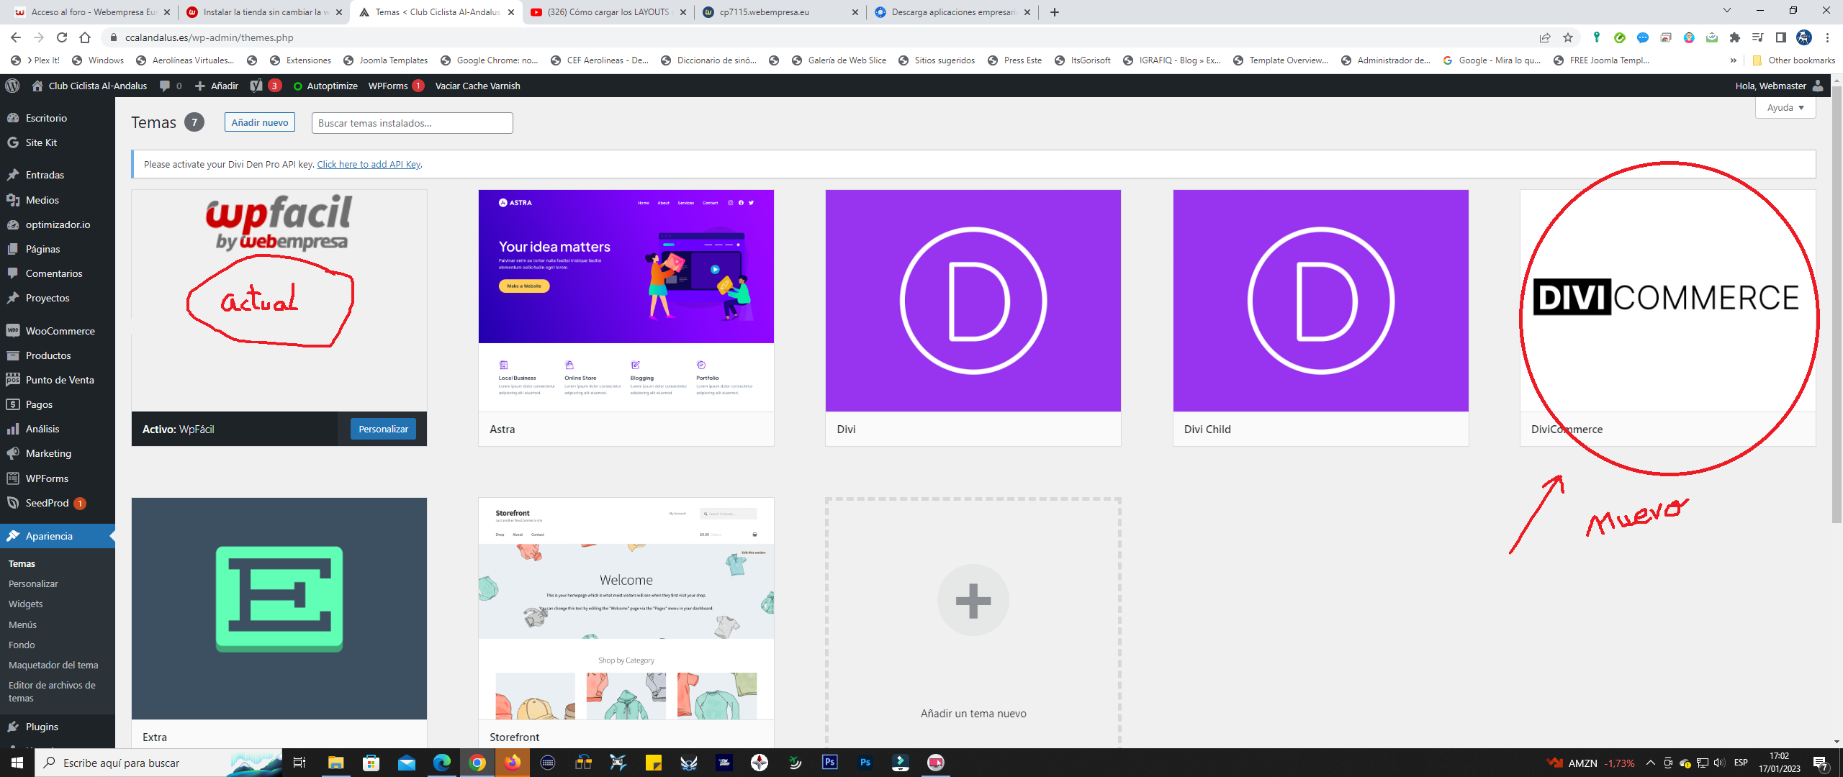Focus the Buscar temas instalados field
1843x777 pixels.
[413, 123]
